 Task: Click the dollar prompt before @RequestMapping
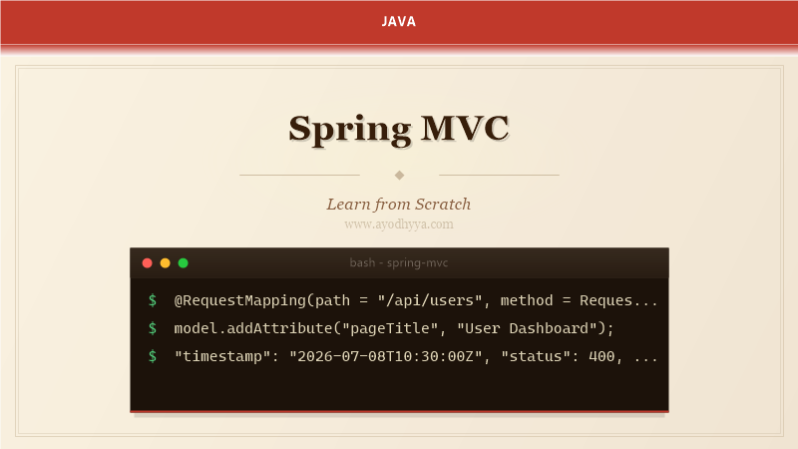coord(153,300)
